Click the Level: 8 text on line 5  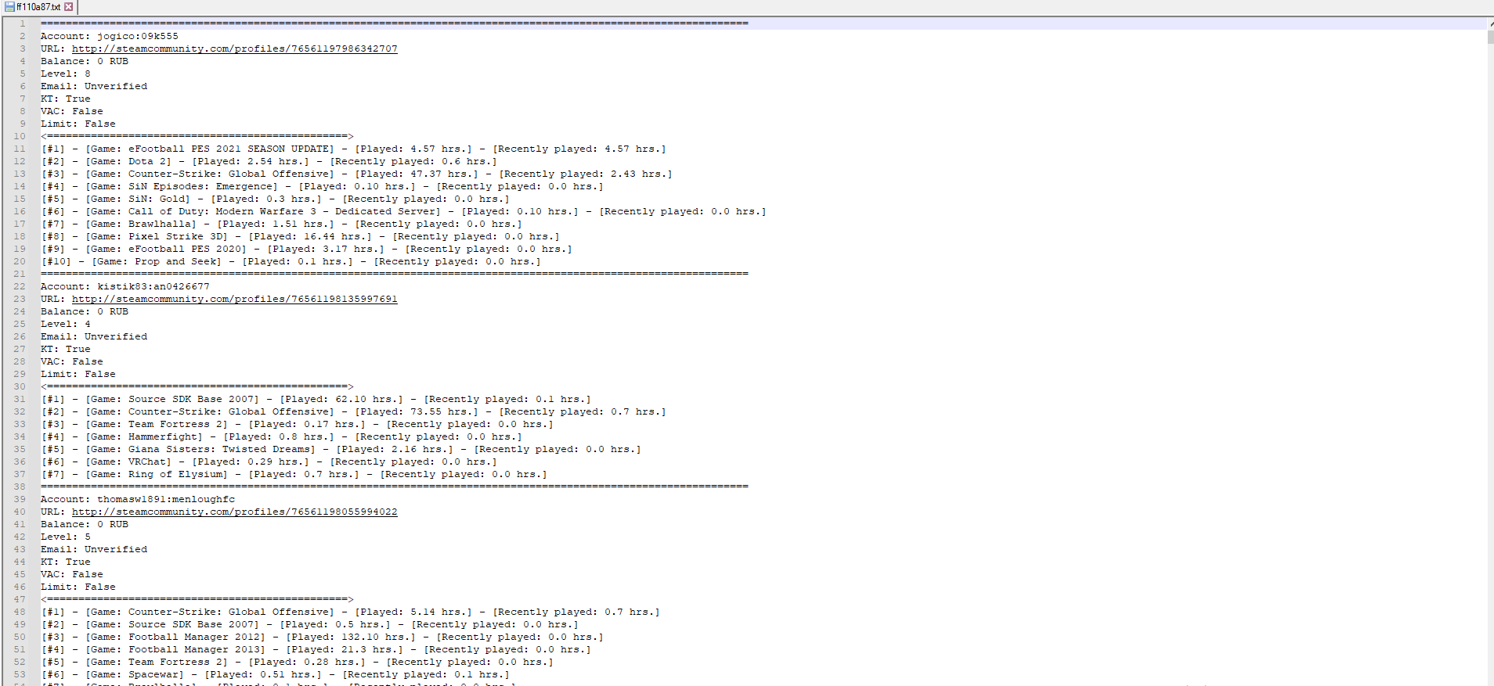66,74
